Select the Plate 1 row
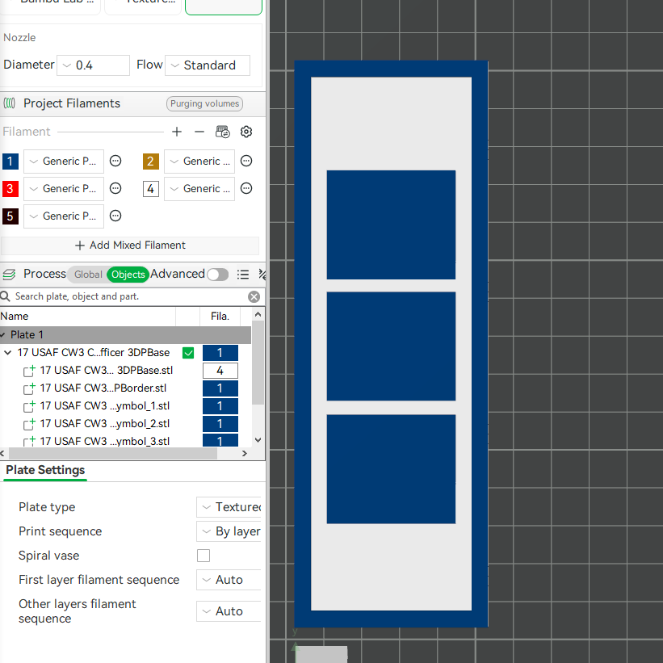The image size is (663, 663). click(126, 335)
